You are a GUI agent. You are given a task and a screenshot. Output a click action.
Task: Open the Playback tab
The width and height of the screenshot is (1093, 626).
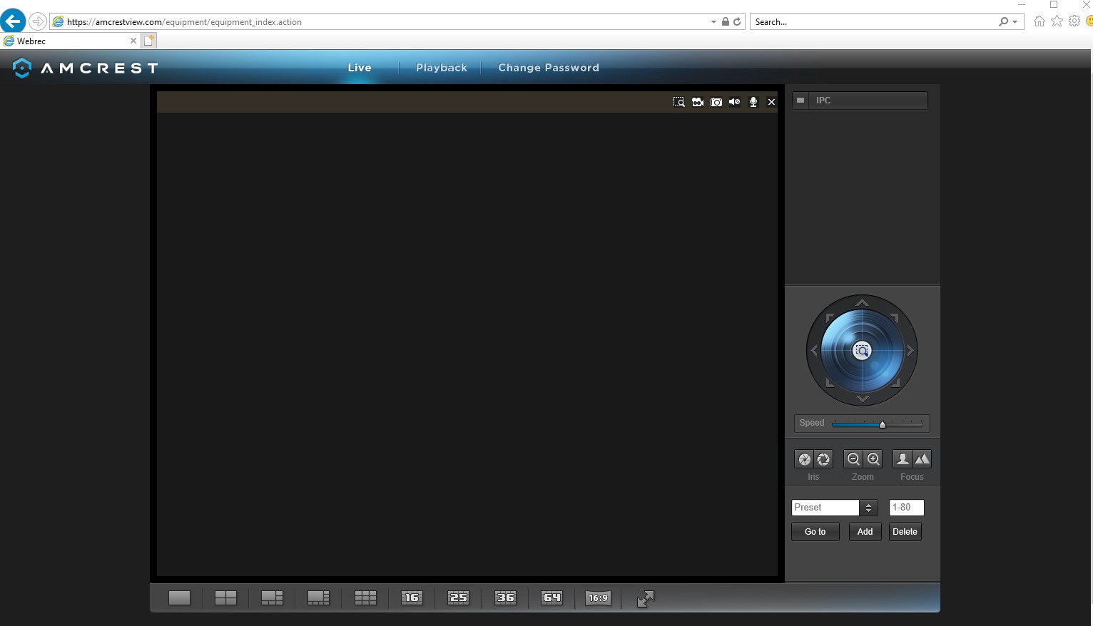(x=442, y=68)
